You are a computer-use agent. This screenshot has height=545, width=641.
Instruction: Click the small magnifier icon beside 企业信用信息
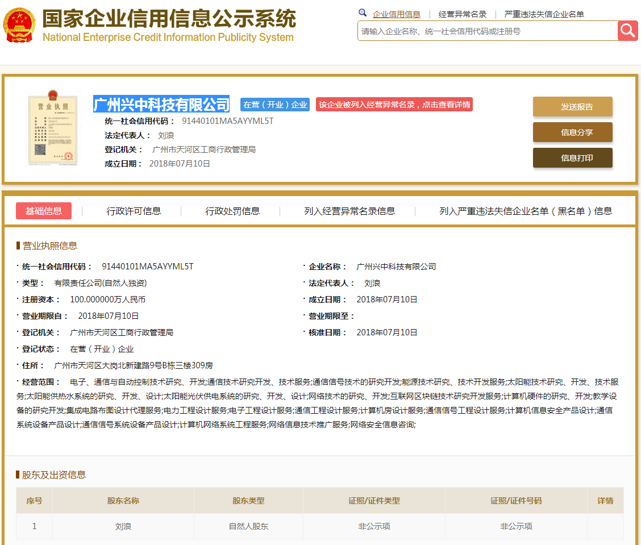tap(363, 13)
